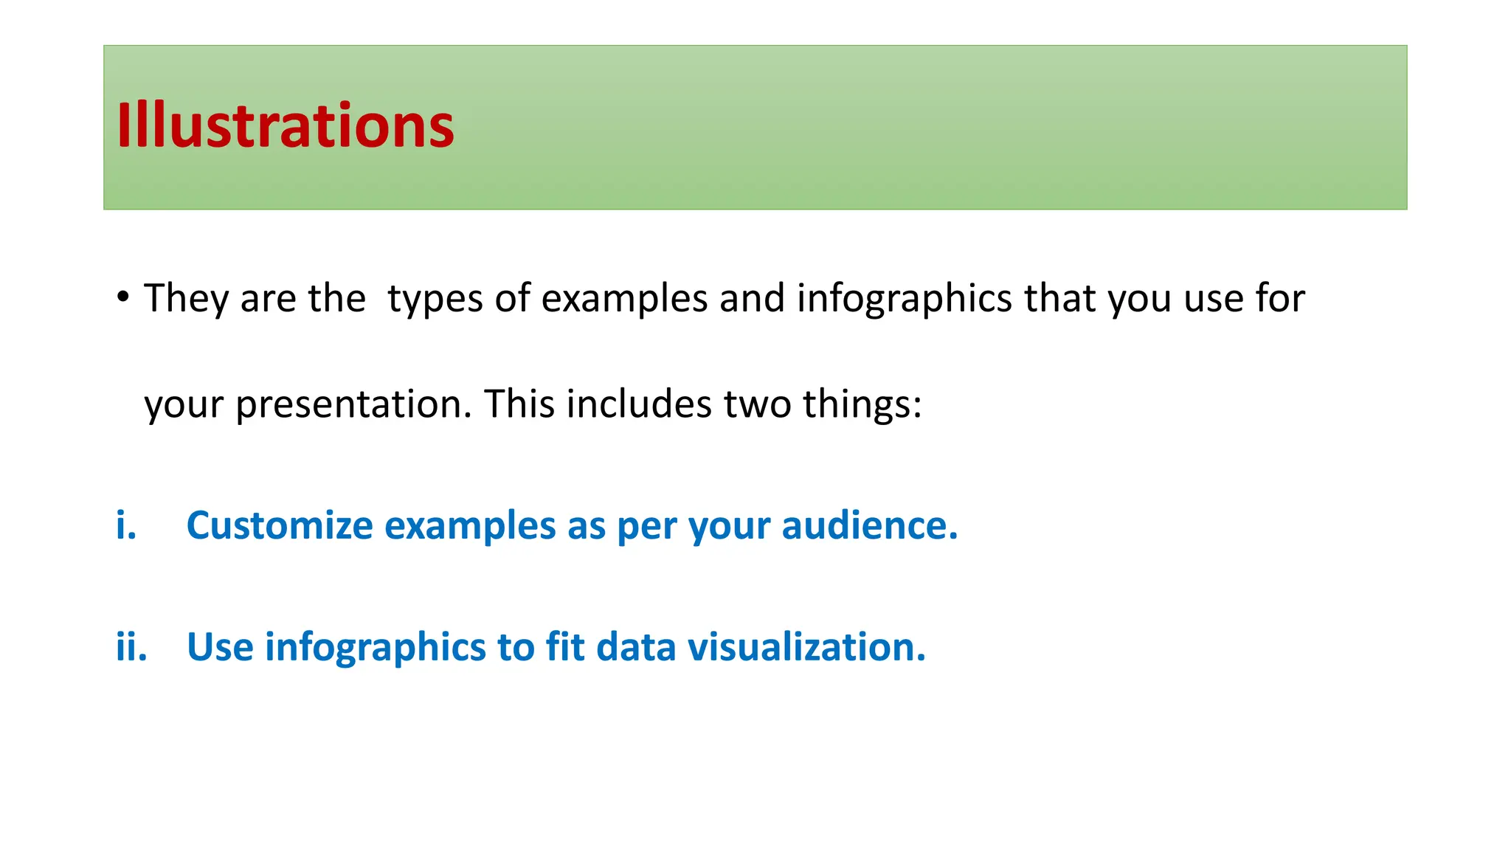Click the blue word 'audience.'
Viewport: 1511px width, 850px height.
point(870,526)
